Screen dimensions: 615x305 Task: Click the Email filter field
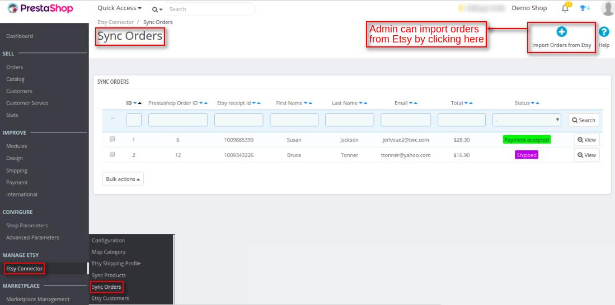point(406,120)
